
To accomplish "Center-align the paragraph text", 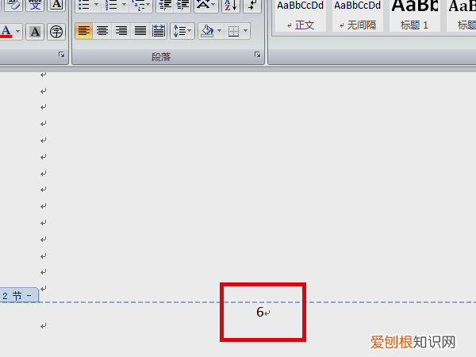I will point(102,32).
